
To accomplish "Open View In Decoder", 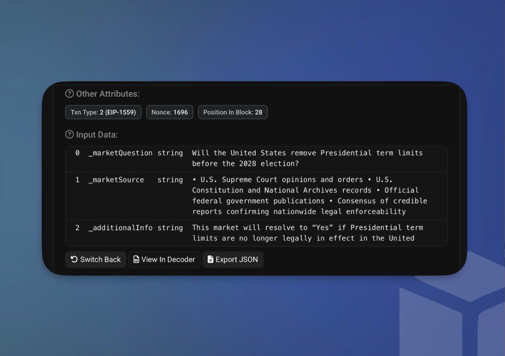I will click(164, 259).
